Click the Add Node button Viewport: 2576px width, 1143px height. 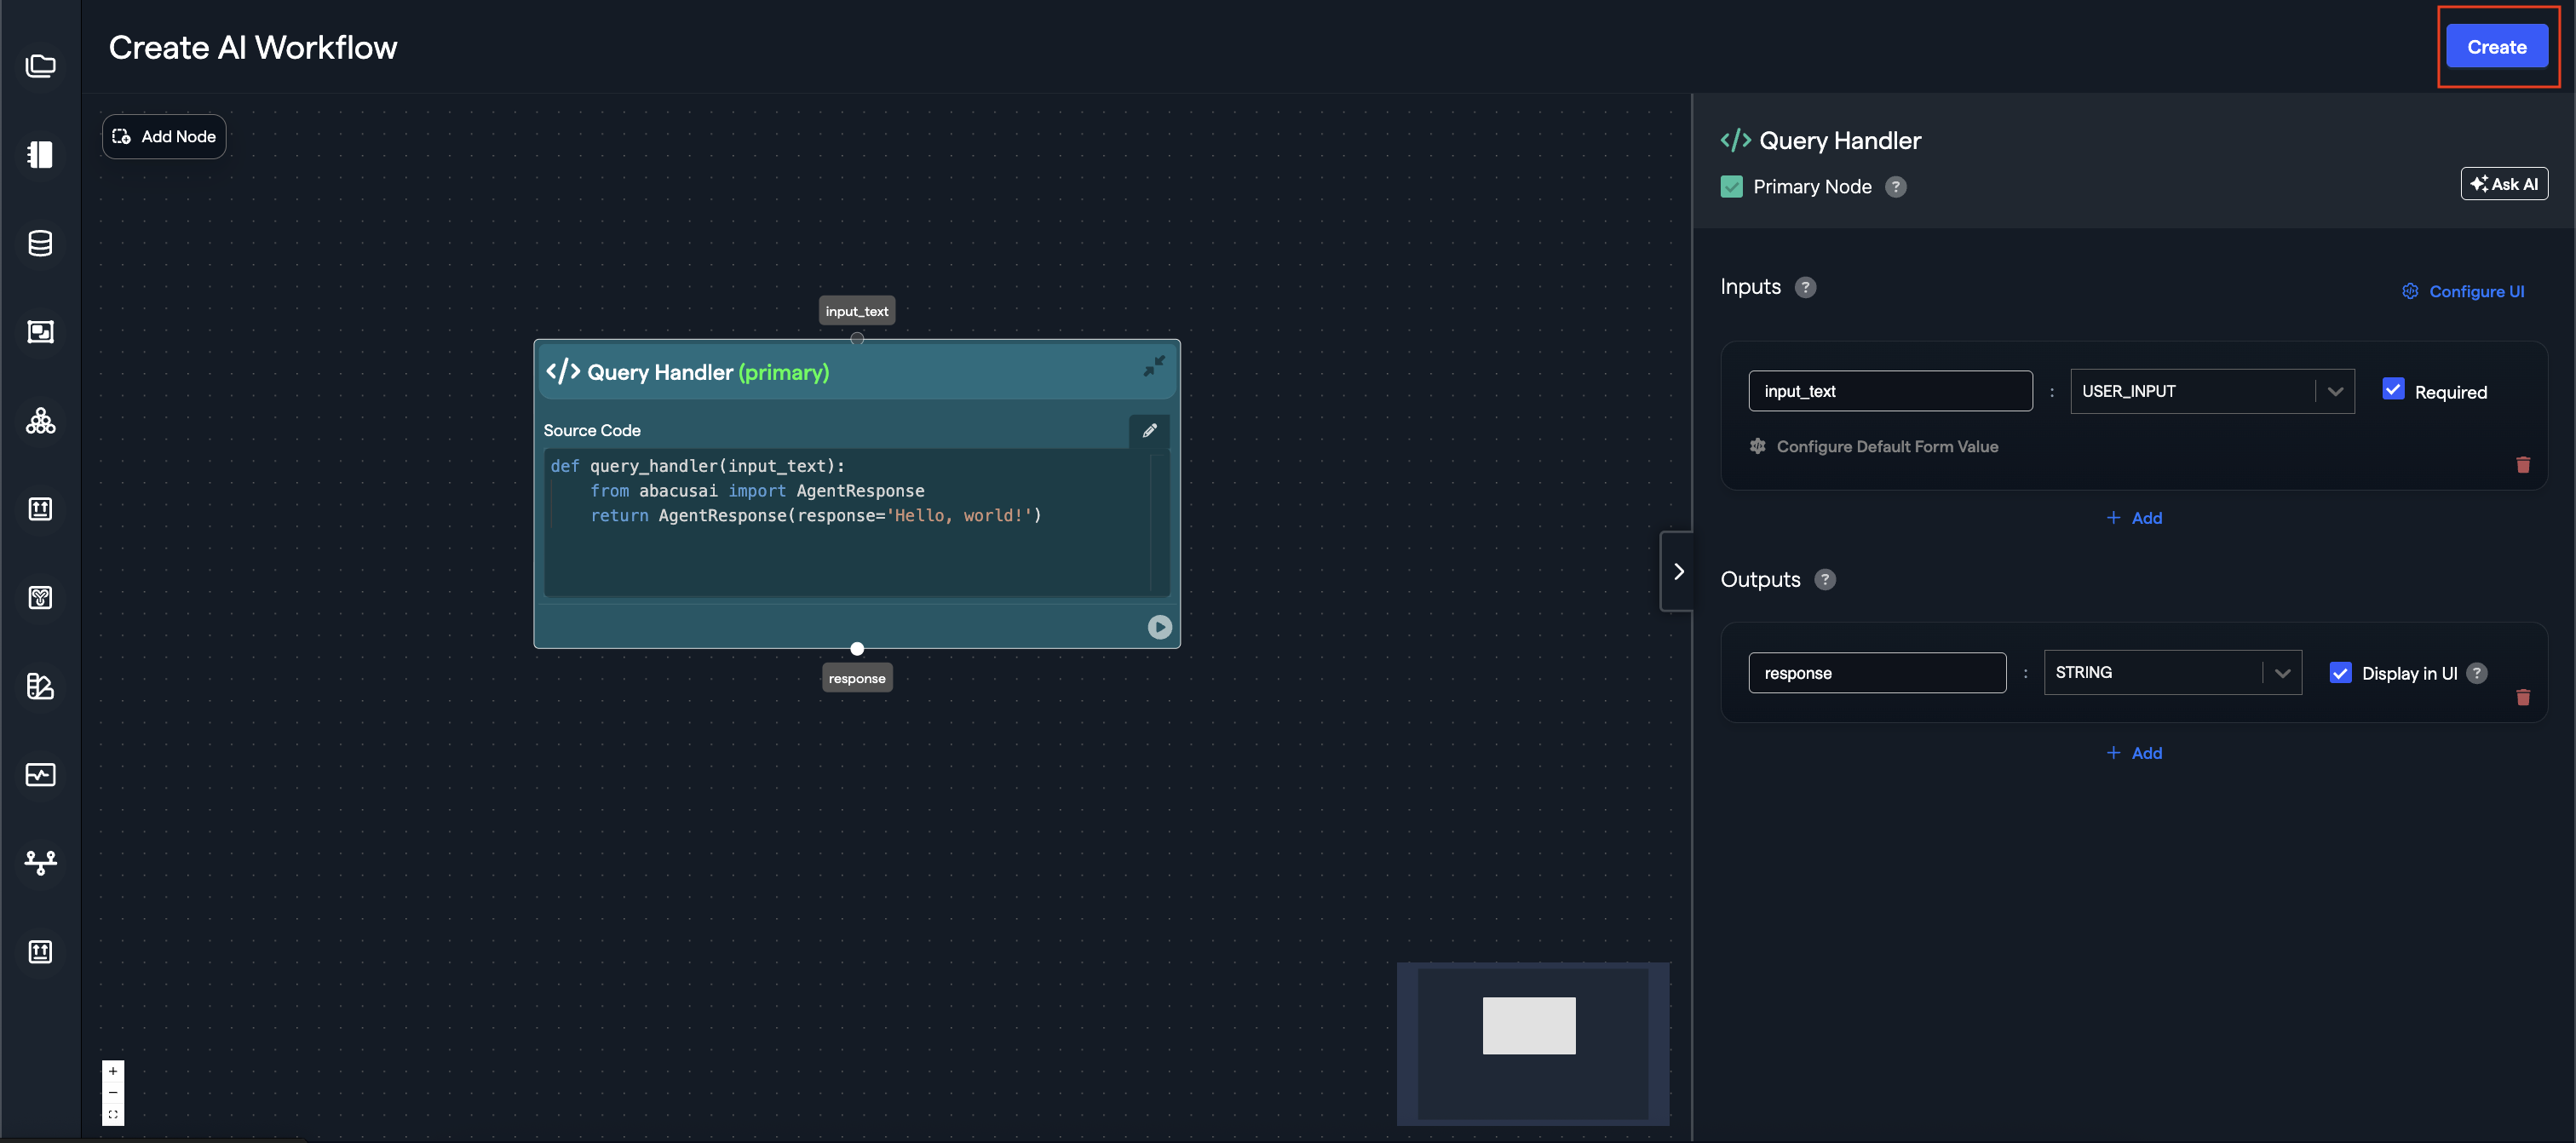[164, 137]
